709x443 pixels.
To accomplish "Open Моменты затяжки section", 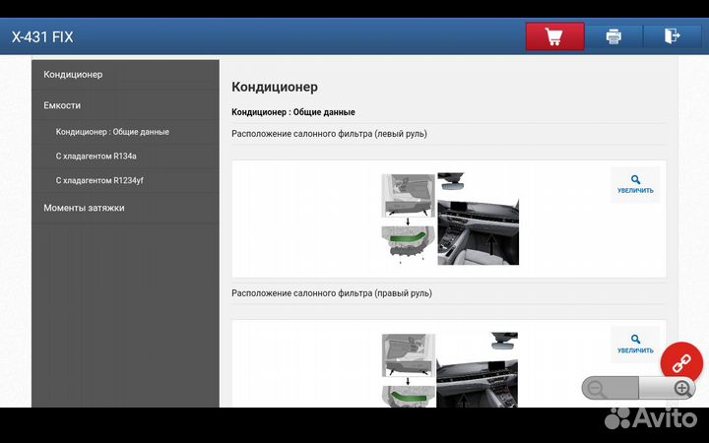I will [125, 208].
